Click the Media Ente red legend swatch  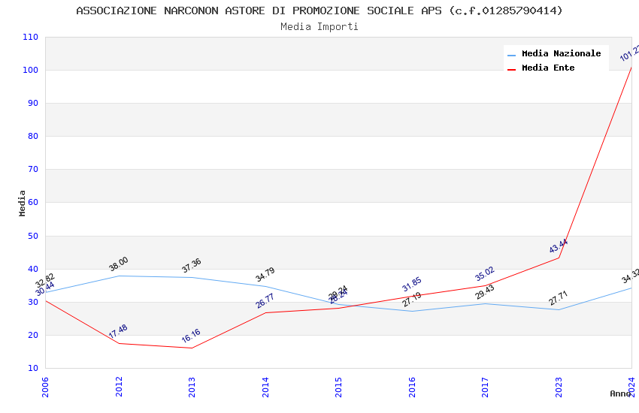pos(511,70)
